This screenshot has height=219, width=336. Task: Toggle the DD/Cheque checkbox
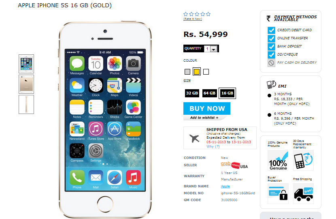coord(271,55)
